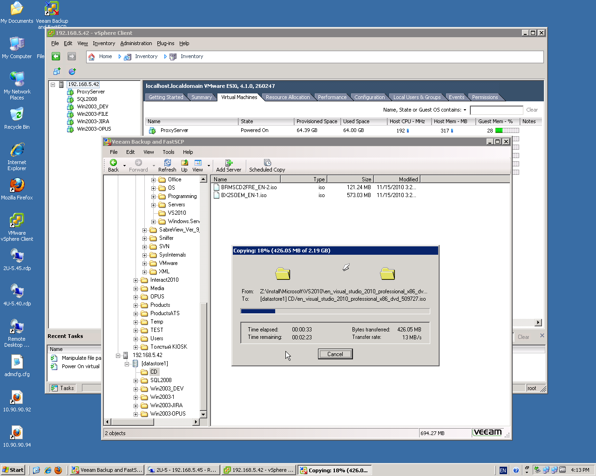Open Scheduled Copy in Veeam toolbar

(x=267, y=165)
